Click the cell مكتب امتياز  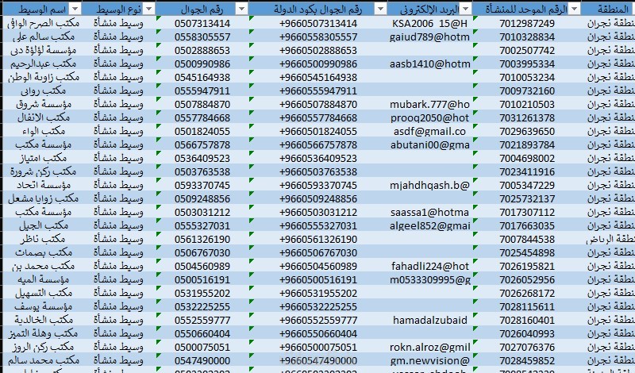click(42, 159)
